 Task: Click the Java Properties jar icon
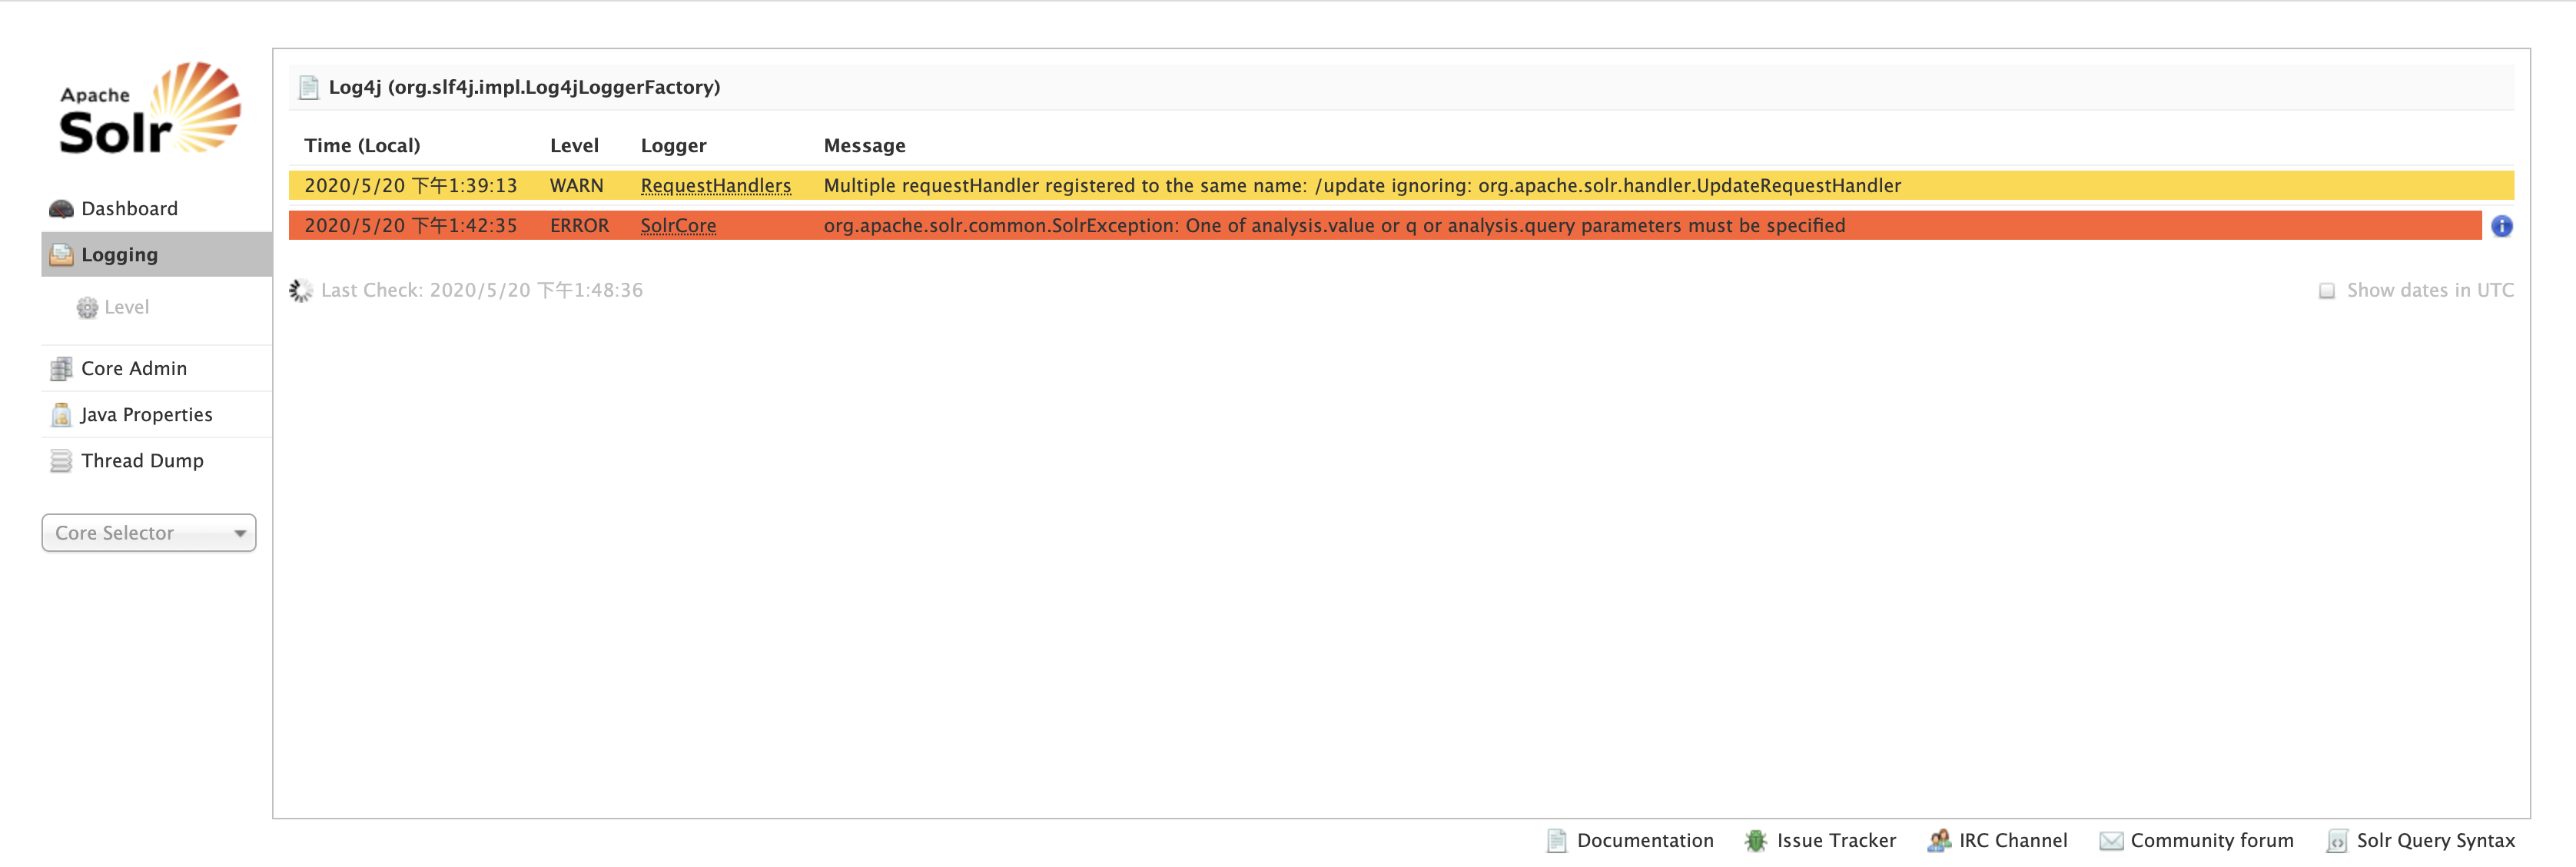(x=61, y=415)
